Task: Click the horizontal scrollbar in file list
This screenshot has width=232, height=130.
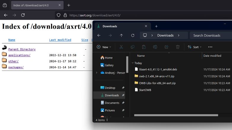Action: (x=176, y=115)
